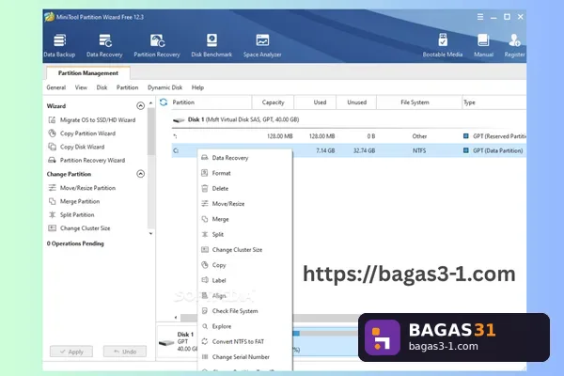This screenshot has height=376, width=564.
Task: Choose Explore in the context menu
Action: click(x=244, y=326)
